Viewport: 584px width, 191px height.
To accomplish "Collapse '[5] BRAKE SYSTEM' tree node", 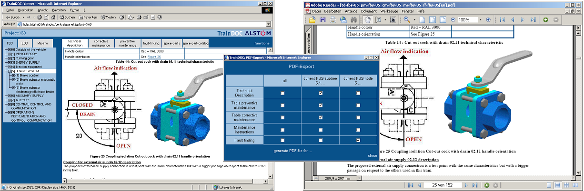I will (x=9, y=71).
